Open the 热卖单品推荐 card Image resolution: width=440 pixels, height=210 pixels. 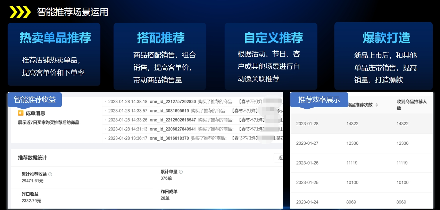click(x=54, y=54)
